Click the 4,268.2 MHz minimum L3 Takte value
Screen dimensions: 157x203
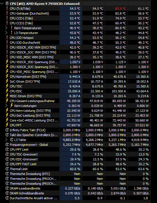click(94, 140)
